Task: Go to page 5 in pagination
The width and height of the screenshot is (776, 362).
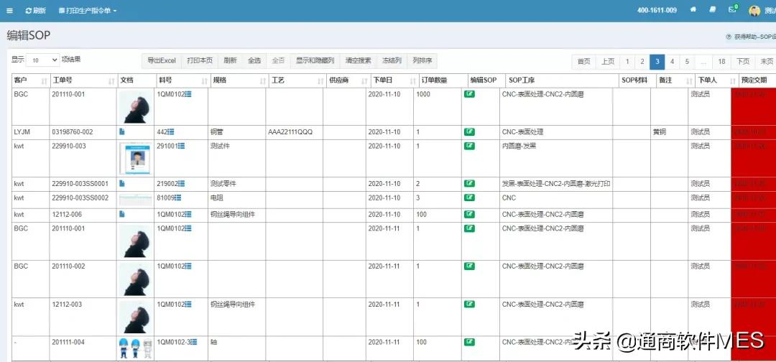Action: coord(687,61)
